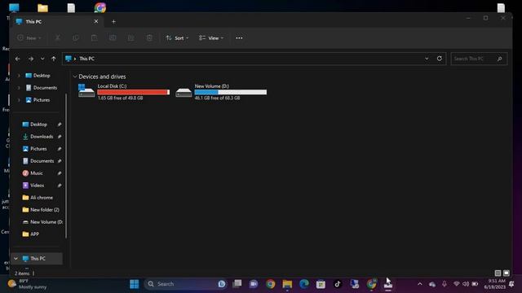Click the red Local Disk usage bar
This screenshot has width=522, height=293.
pyautogui.click(x=133, y=92)
